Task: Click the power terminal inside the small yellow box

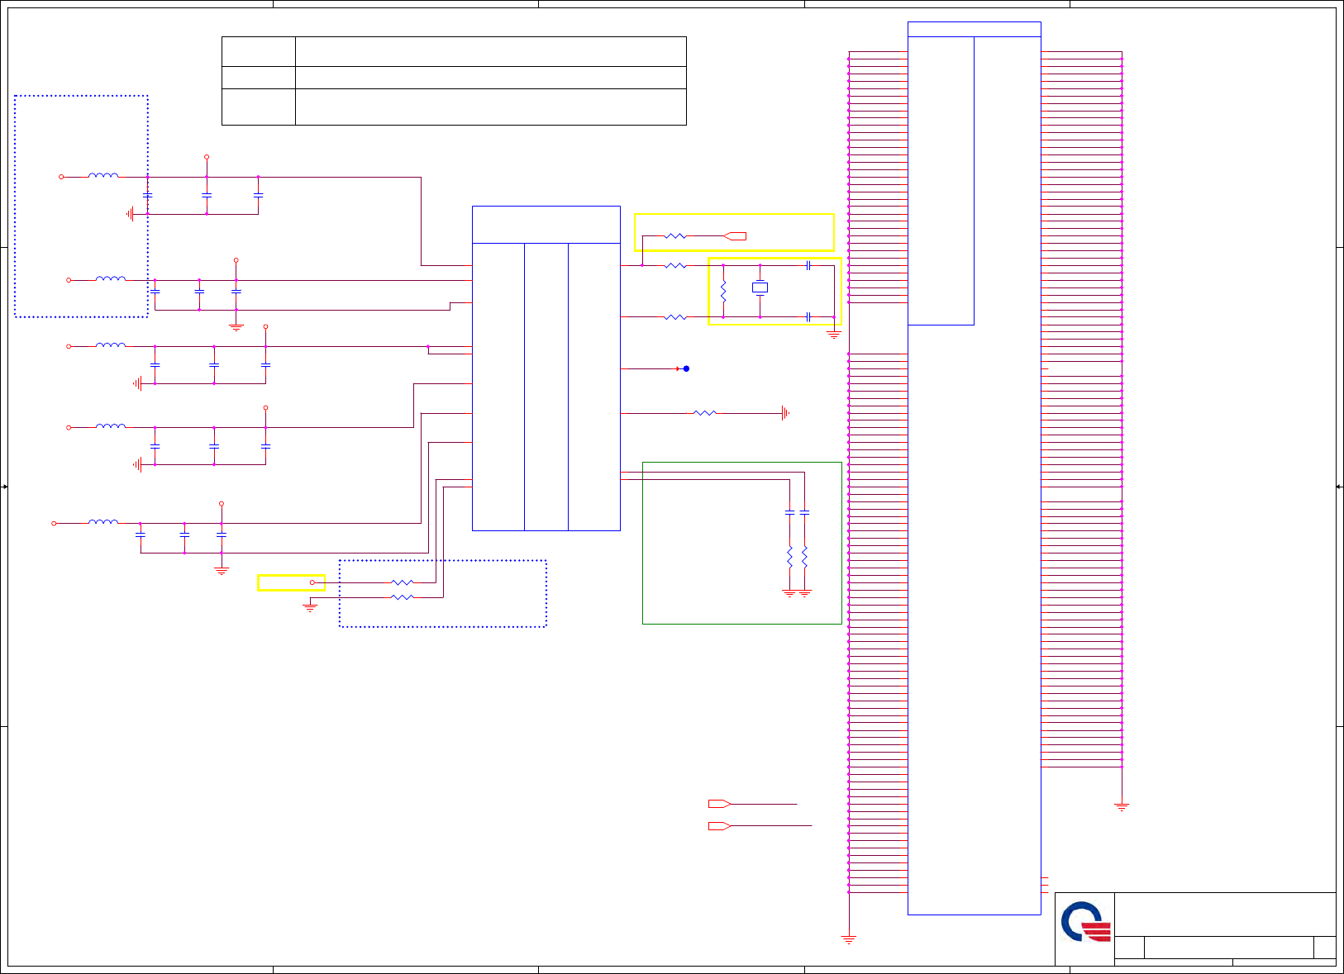Action: (312, 582)
